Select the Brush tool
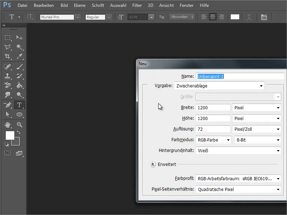 click(x=19, y=67)
